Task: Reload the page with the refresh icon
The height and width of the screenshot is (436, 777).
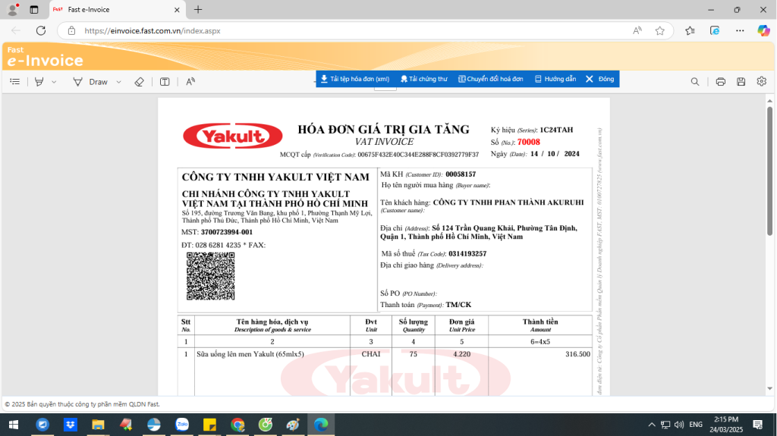Action: pos(41,31)
